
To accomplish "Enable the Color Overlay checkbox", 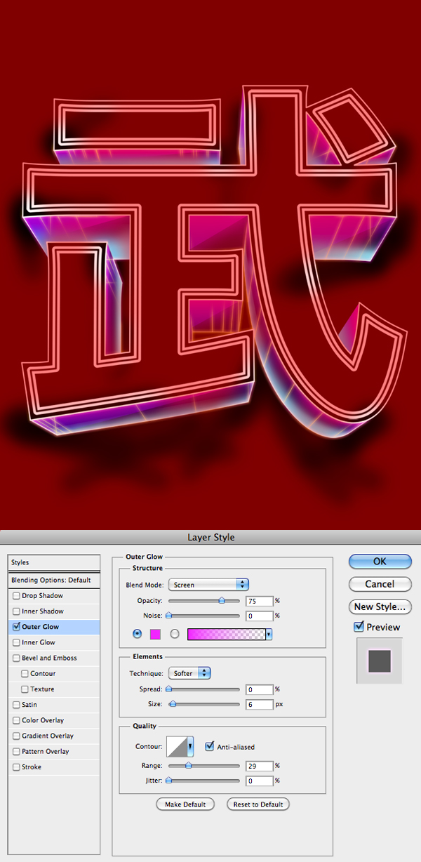I will tap(16, 720).
